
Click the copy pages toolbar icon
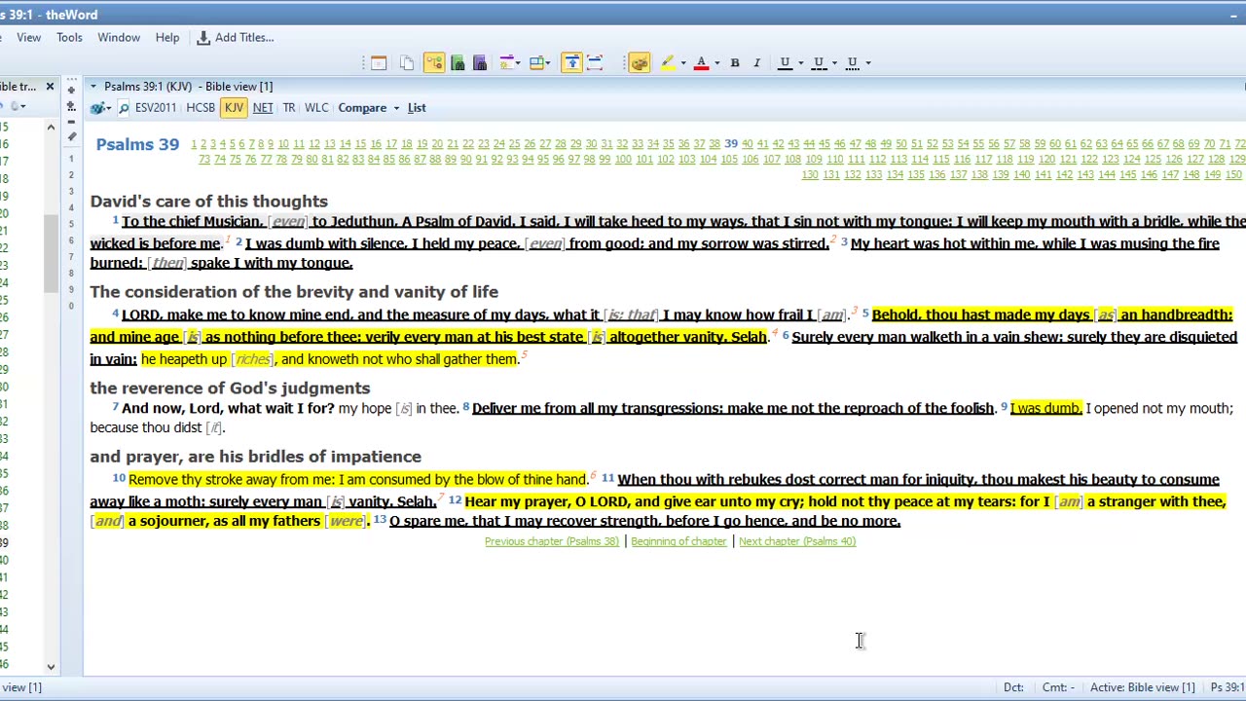pyautogui.click(x=407, y=62)
